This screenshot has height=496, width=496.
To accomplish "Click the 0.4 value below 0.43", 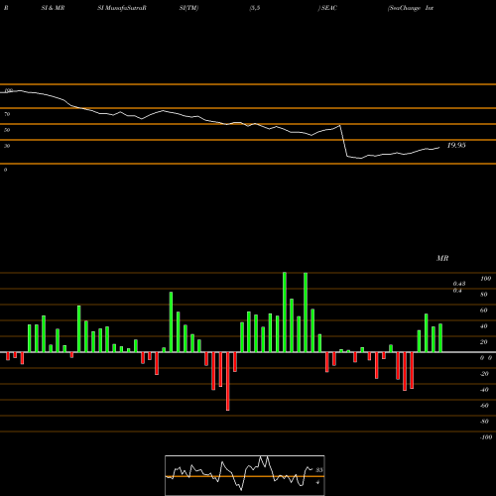I will pos(457,291).
